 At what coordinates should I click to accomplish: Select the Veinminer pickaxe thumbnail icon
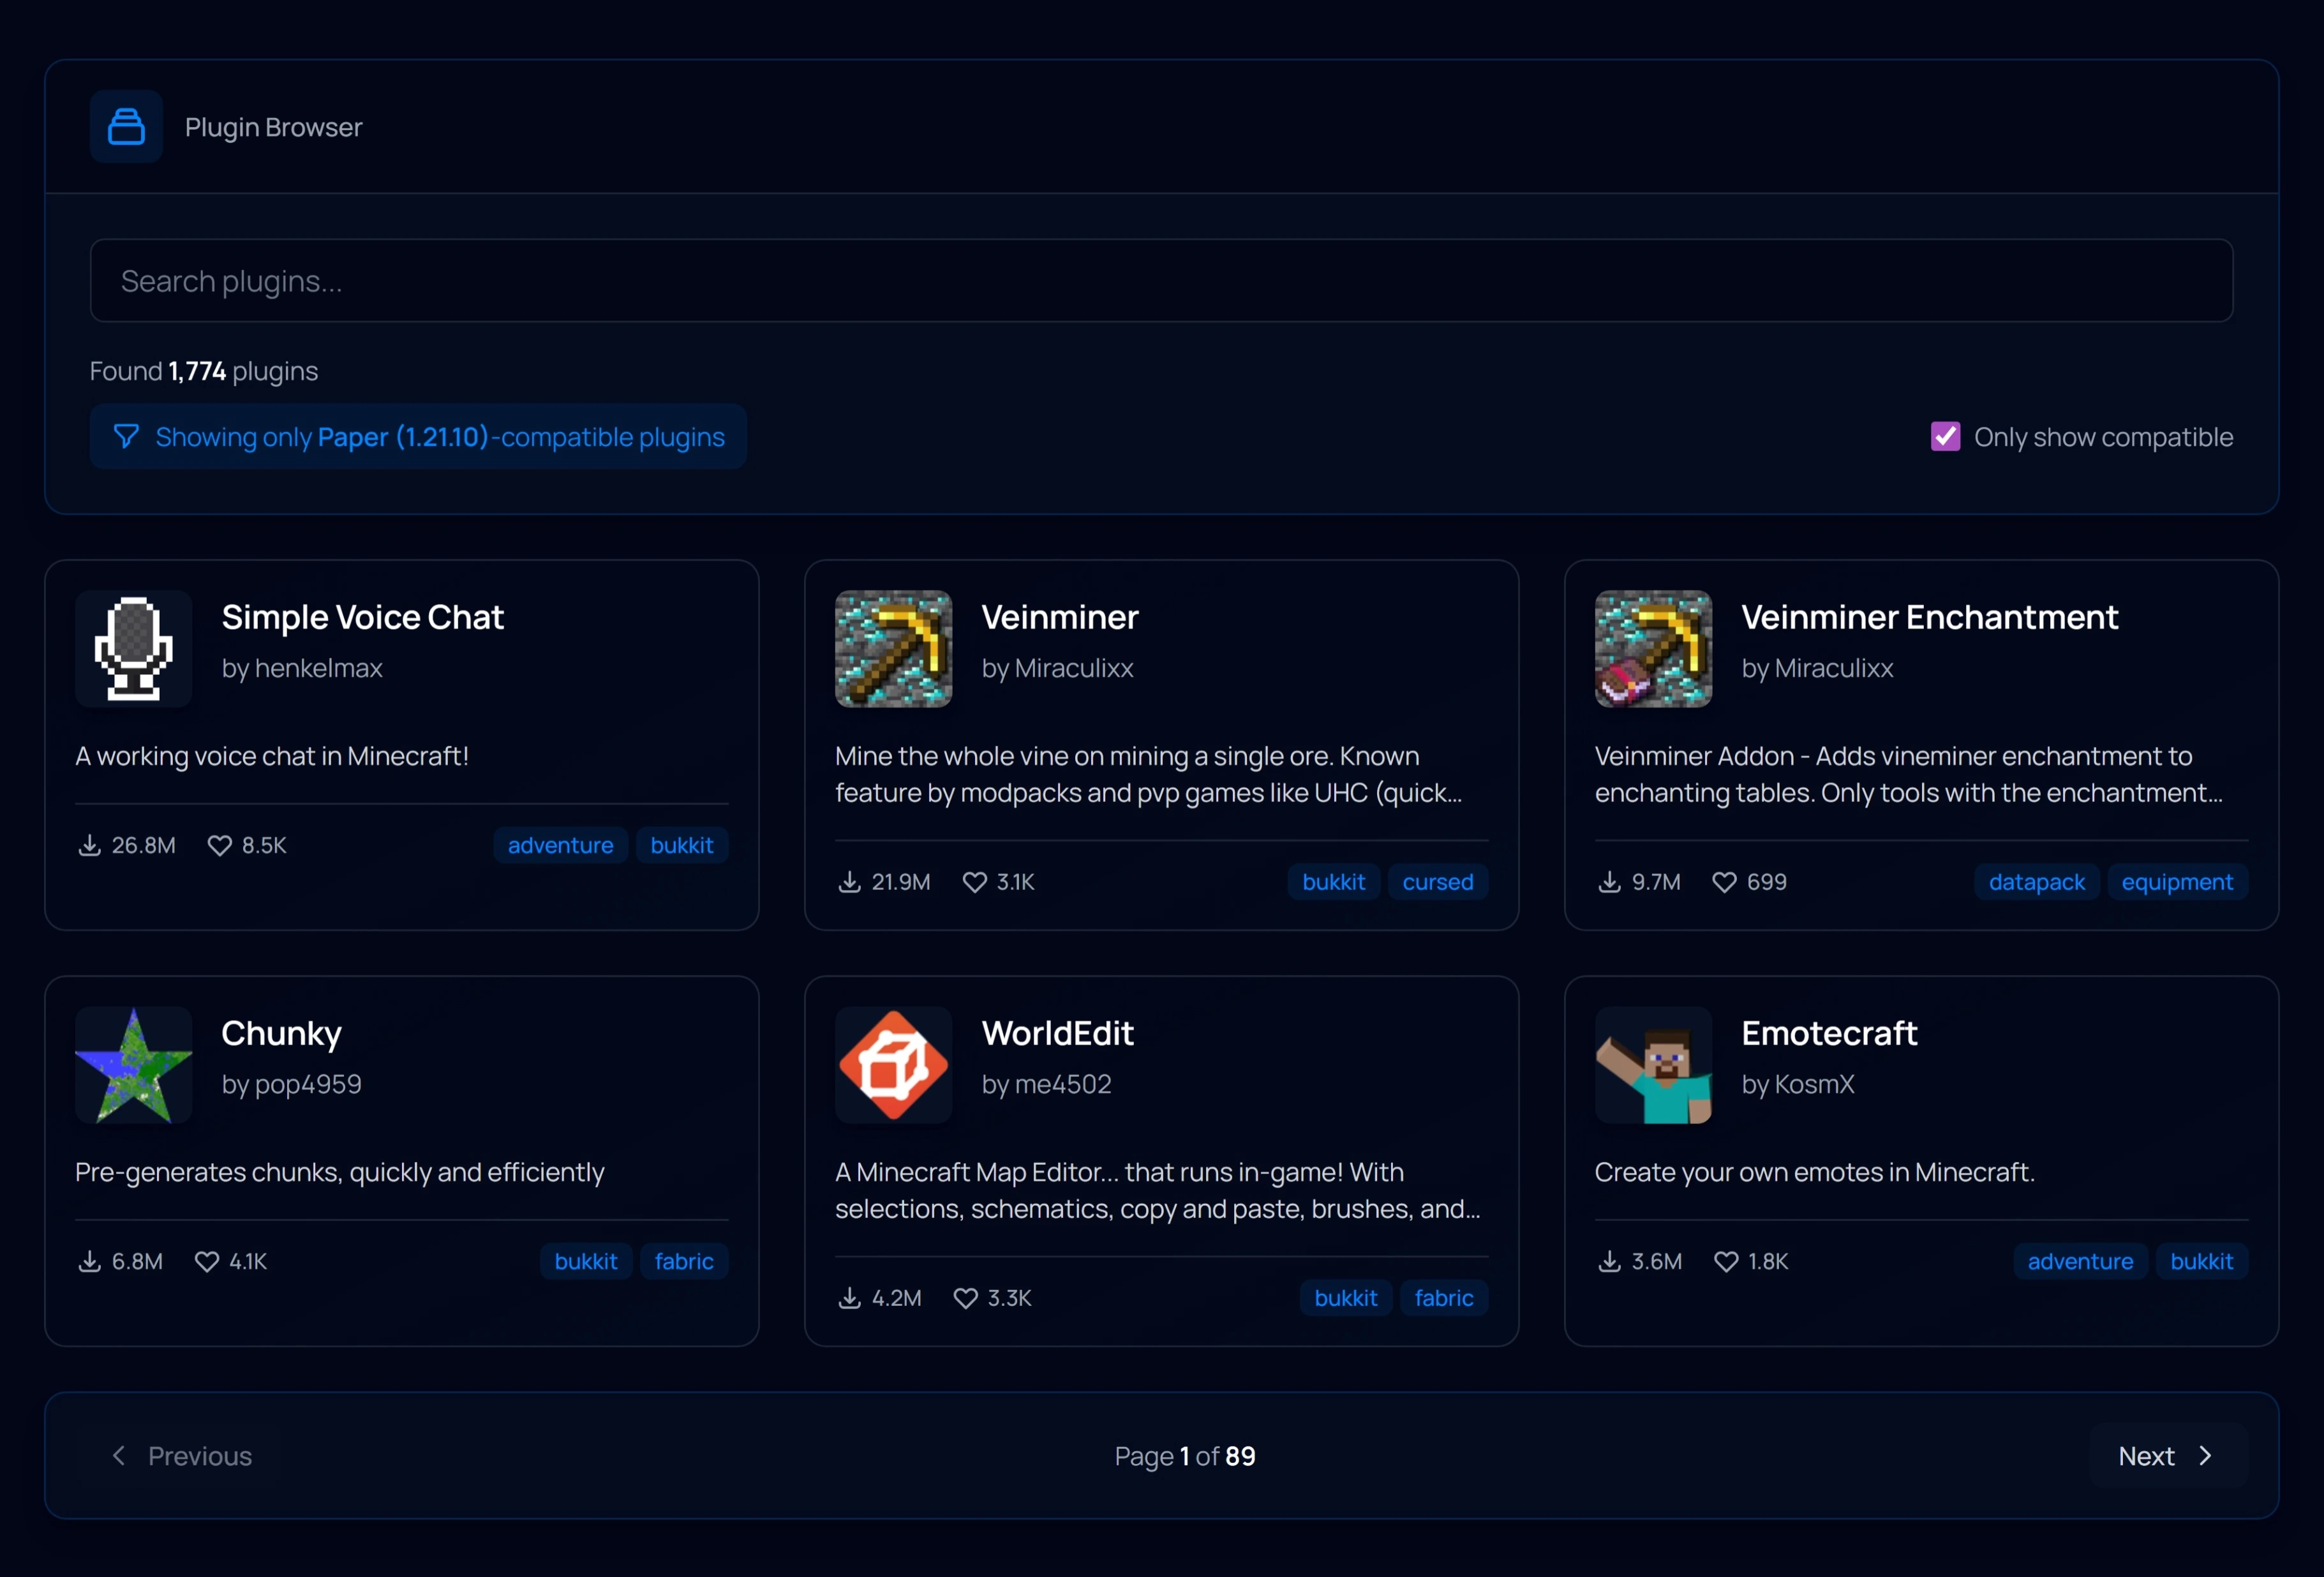click(x=893, y=649)
